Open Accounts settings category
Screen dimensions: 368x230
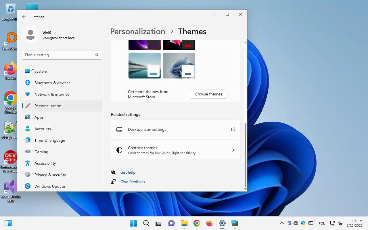point(62,129)
